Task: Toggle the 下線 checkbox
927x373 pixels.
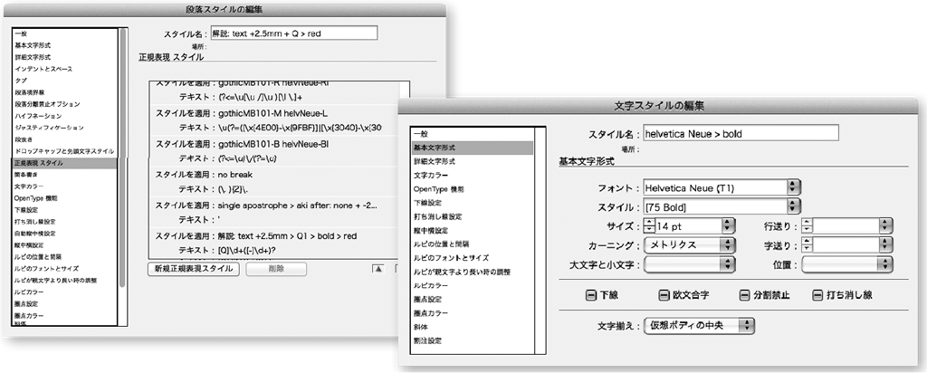Action: coord(590,294)
